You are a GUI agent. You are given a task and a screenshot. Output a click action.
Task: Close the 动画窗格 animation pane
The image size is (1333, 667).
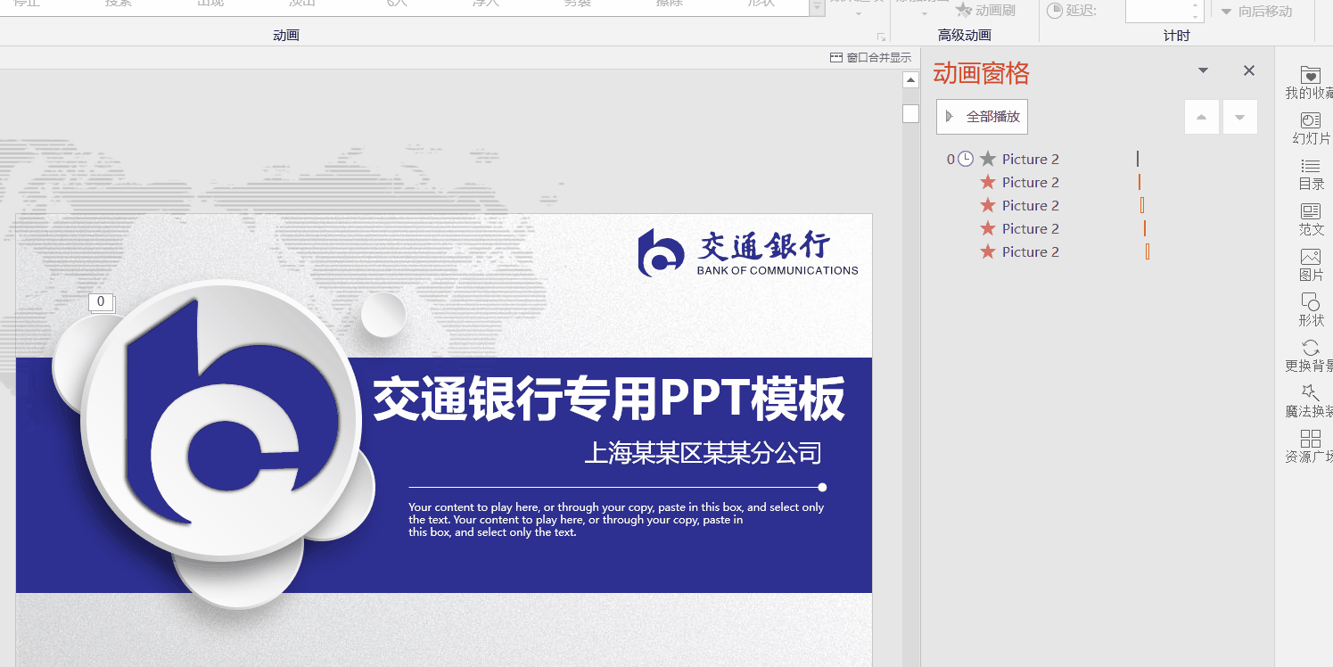1249,70
